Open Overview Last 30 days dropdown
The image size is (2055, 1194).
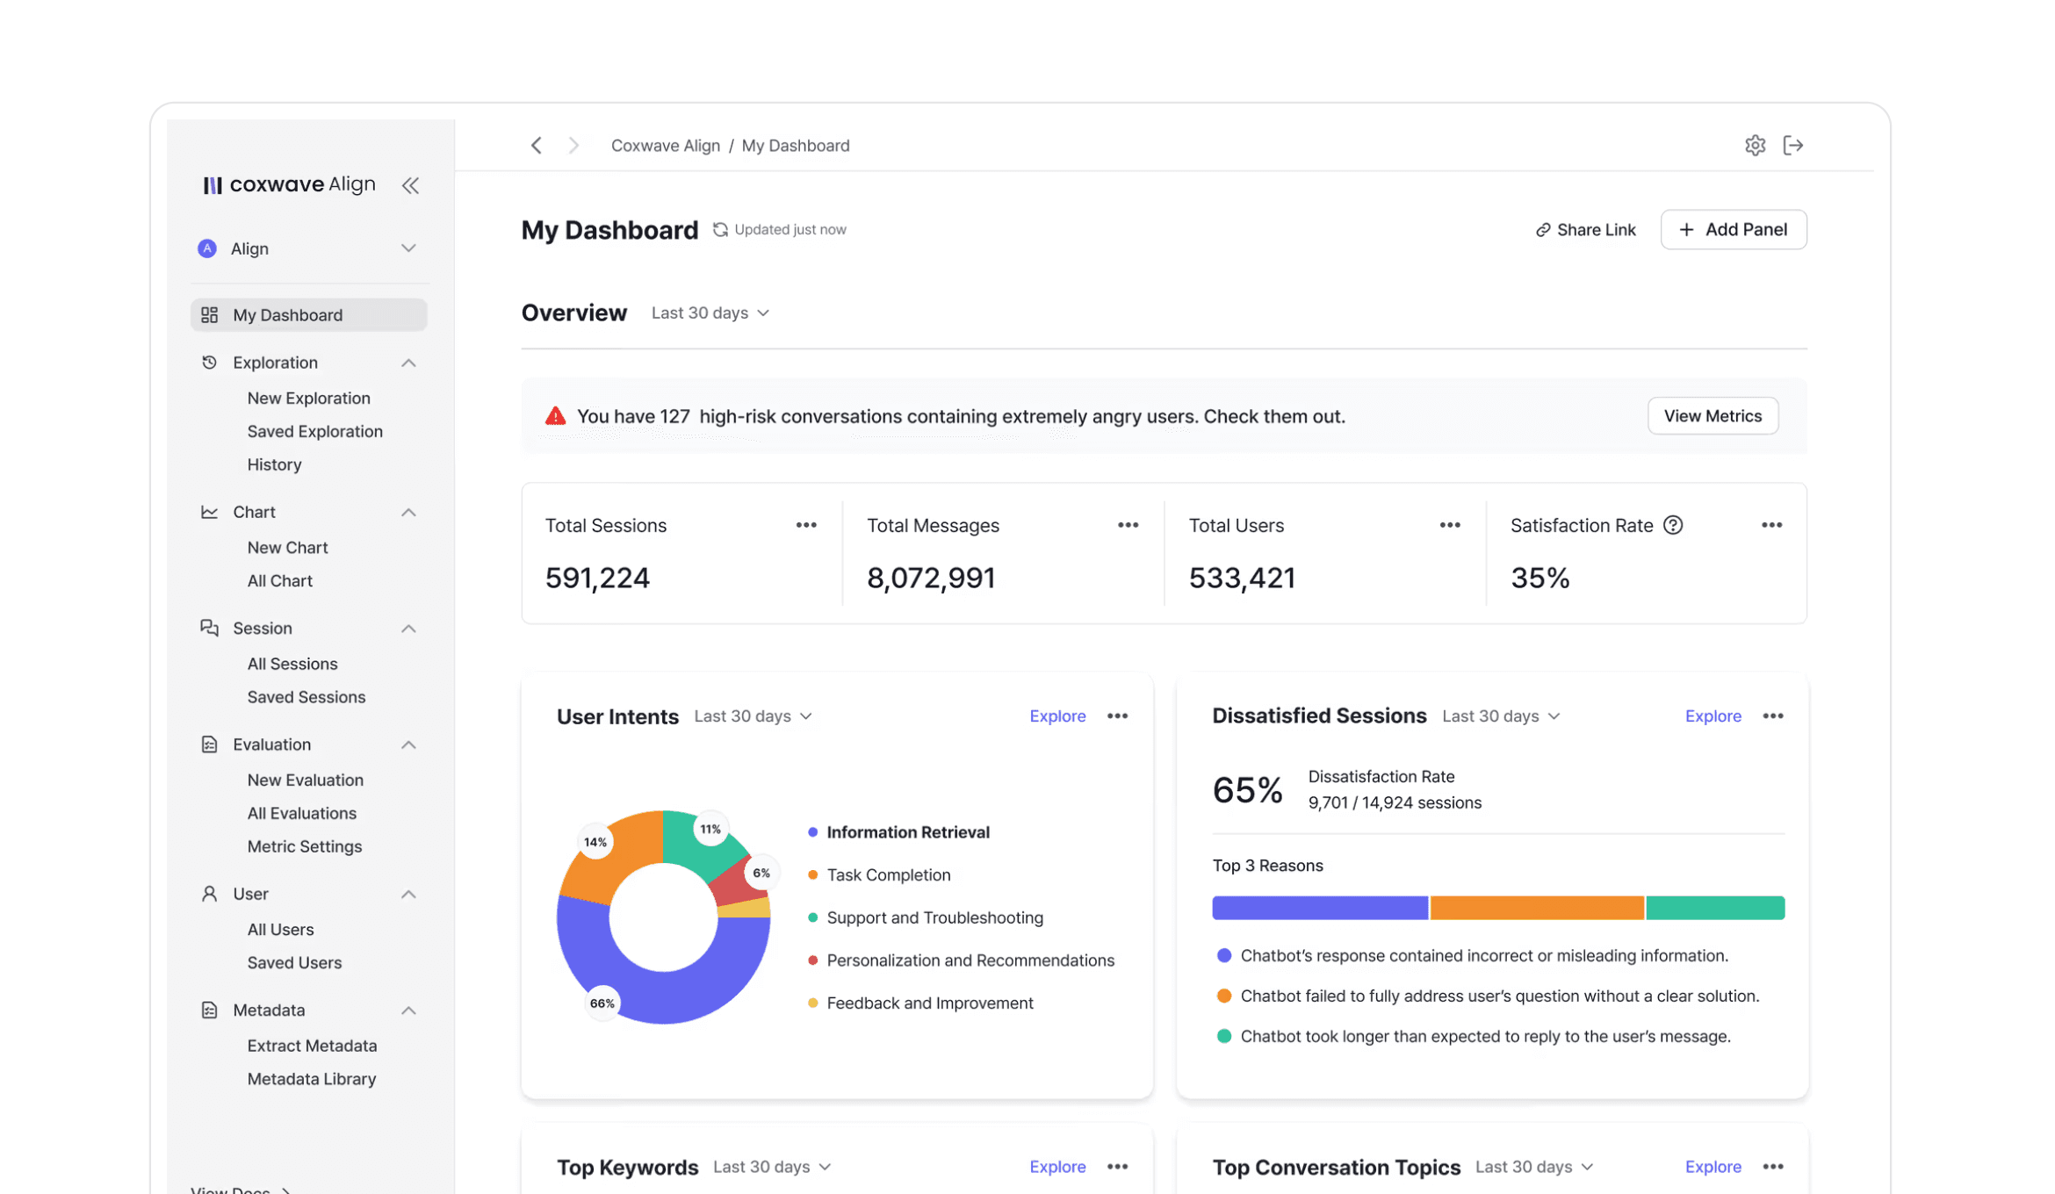coord(710,313)
